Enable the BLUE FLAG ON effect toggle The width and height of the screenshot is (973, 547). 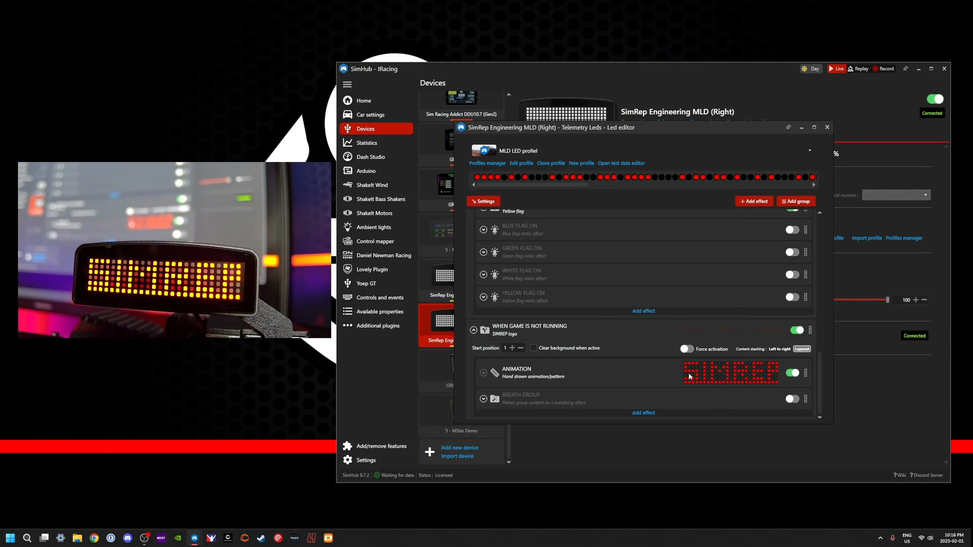[x=792, y=230]
